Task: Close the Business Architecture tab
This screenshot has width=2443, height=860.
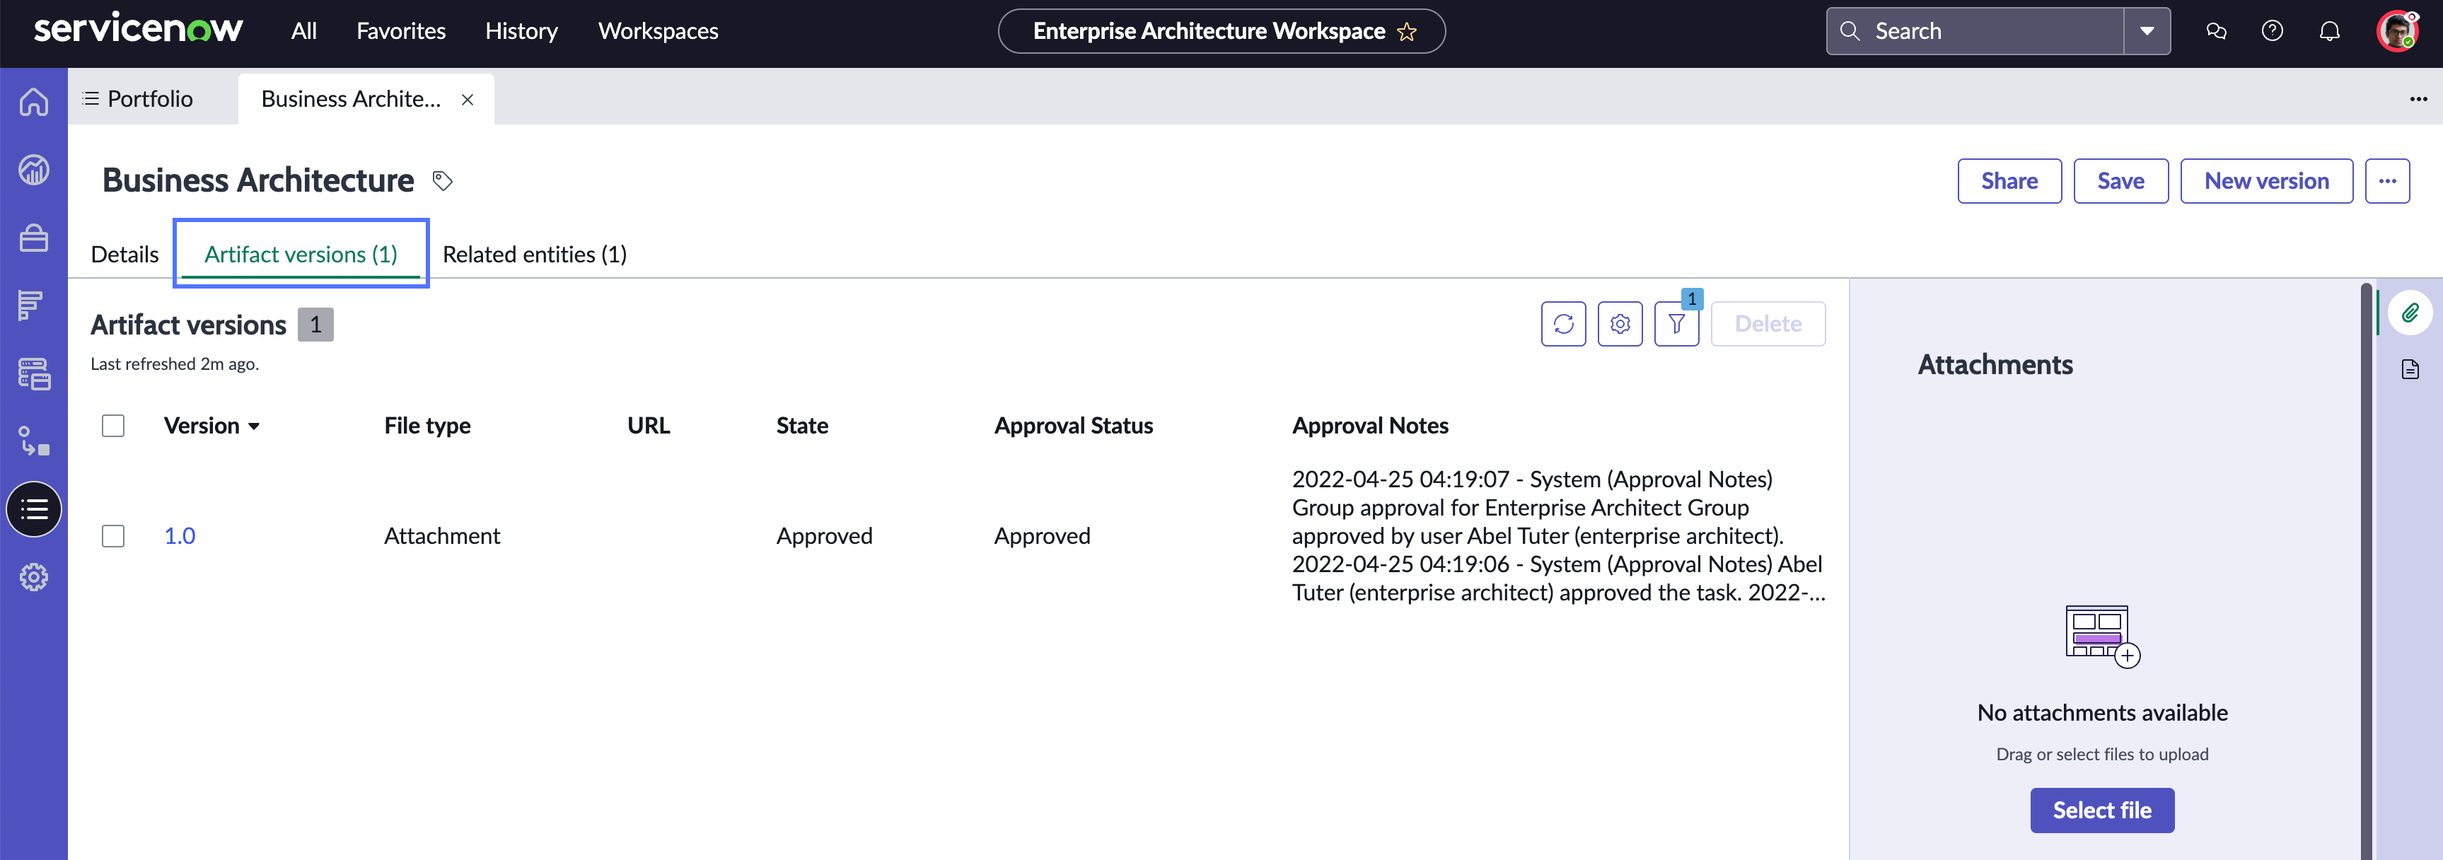Action: click(468, 100)
